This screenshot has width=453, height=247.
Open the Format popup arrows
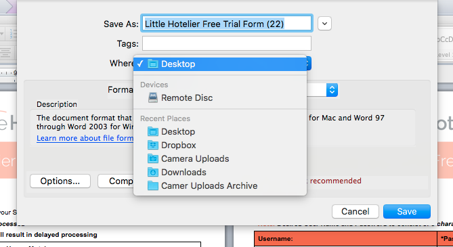(332, 90)
